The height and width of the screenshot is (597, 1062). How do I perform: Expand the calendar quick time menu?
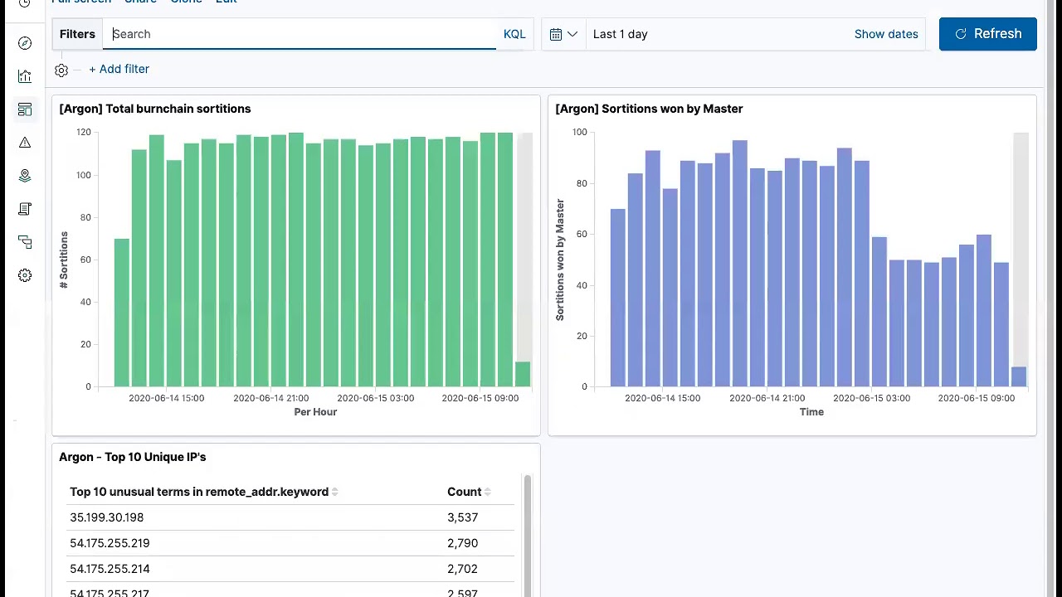(563, 34)
